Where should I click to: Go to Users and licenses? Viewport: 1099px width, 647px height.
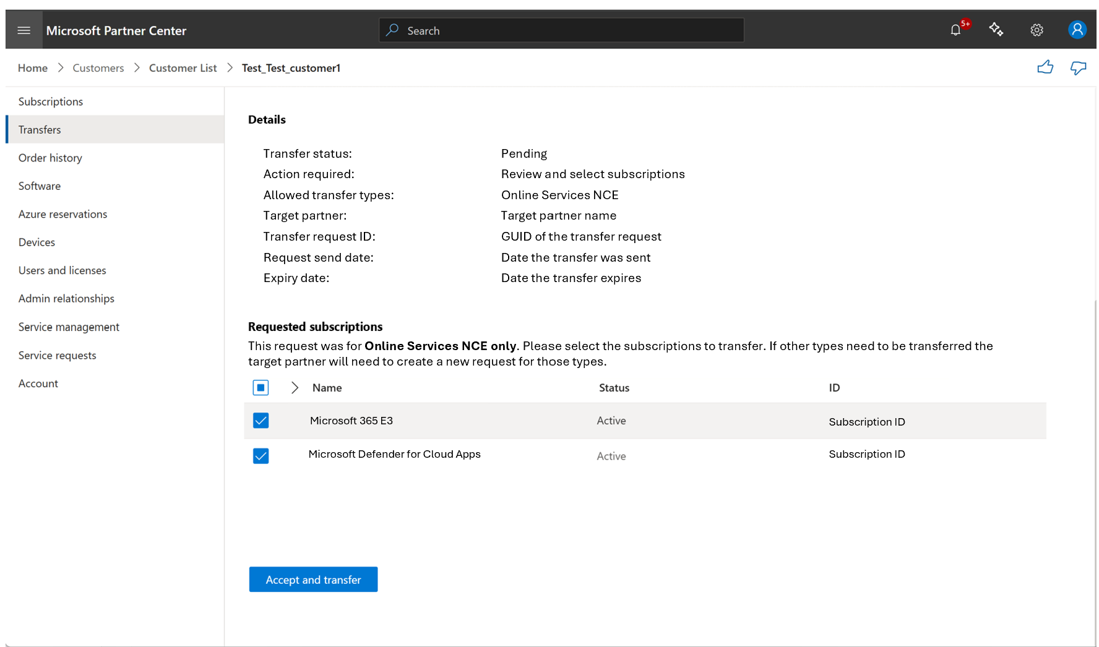62,270
